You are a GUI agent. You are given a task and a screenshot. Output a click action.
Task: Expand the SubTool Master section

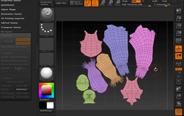[9, 23]
